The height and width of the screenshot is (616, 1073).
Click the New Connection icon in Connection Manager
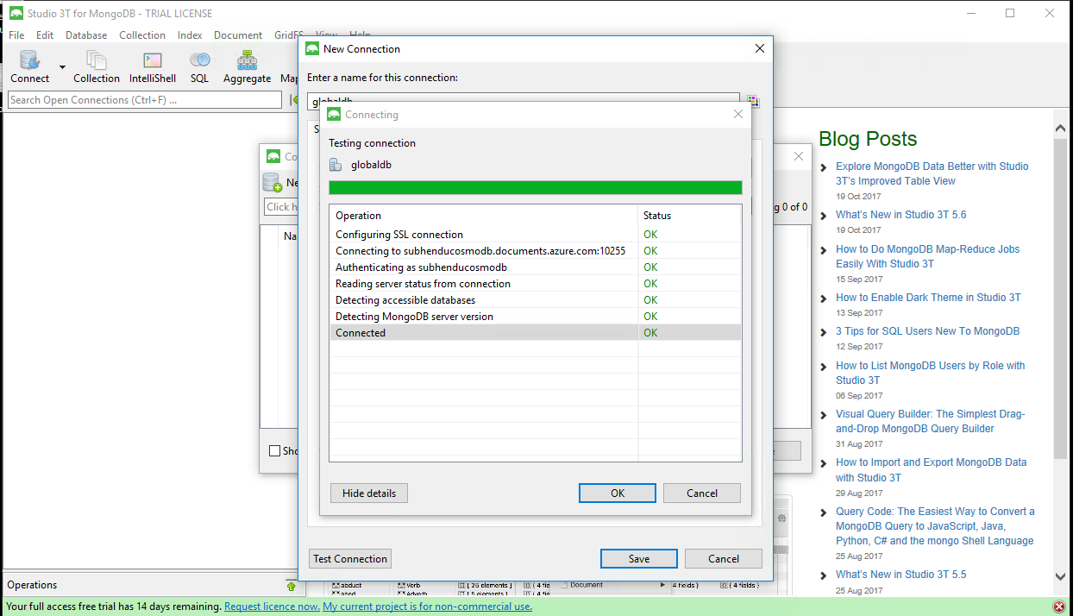click(x=272, y=182)
